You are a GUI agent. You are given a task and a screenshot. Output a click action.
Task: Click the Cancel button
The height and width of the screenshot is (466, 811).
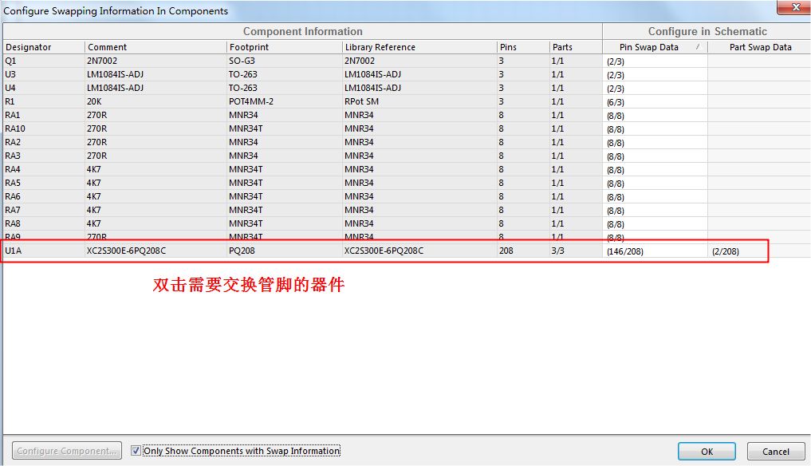click(x=775, y=452)
